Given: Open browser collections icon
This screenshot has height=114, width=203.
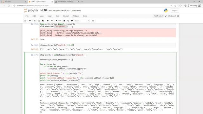Looking at the screenshot, I should 185,6.
